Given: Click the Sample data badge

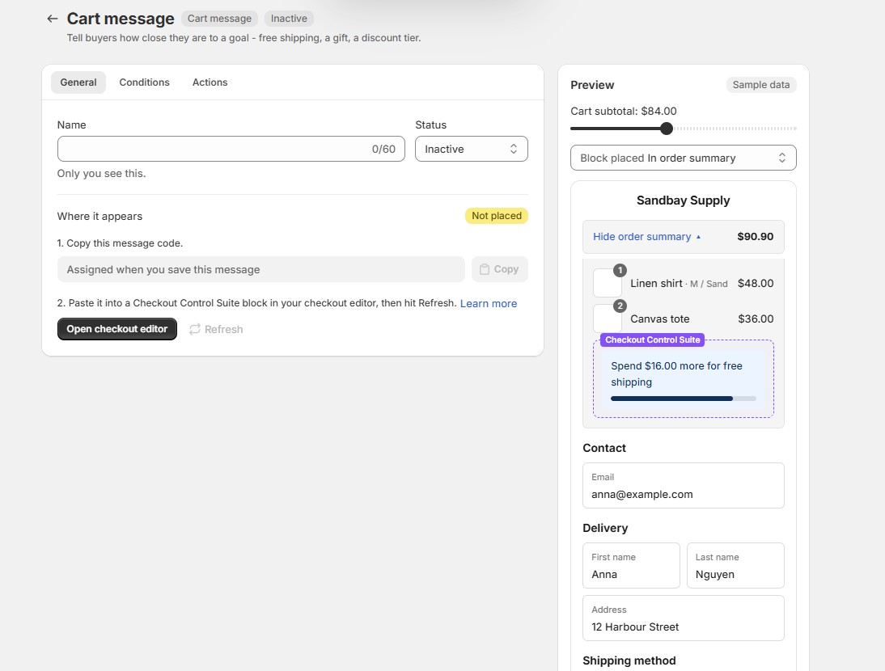Looking at the screenshot, I should (x=761, y=85).
